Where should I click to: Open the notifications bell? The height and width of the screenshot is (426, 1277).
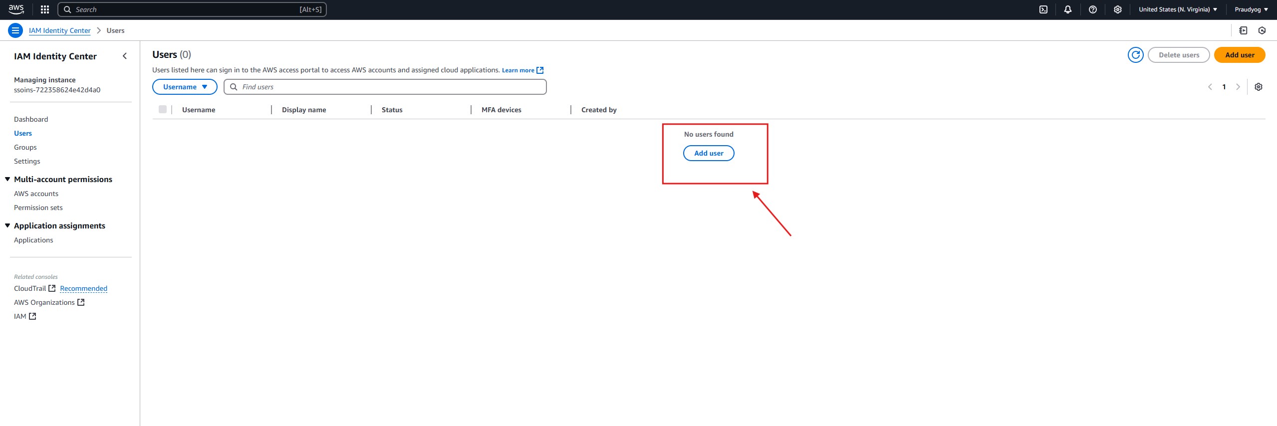pyautogui.click(x=1067, y=9)
